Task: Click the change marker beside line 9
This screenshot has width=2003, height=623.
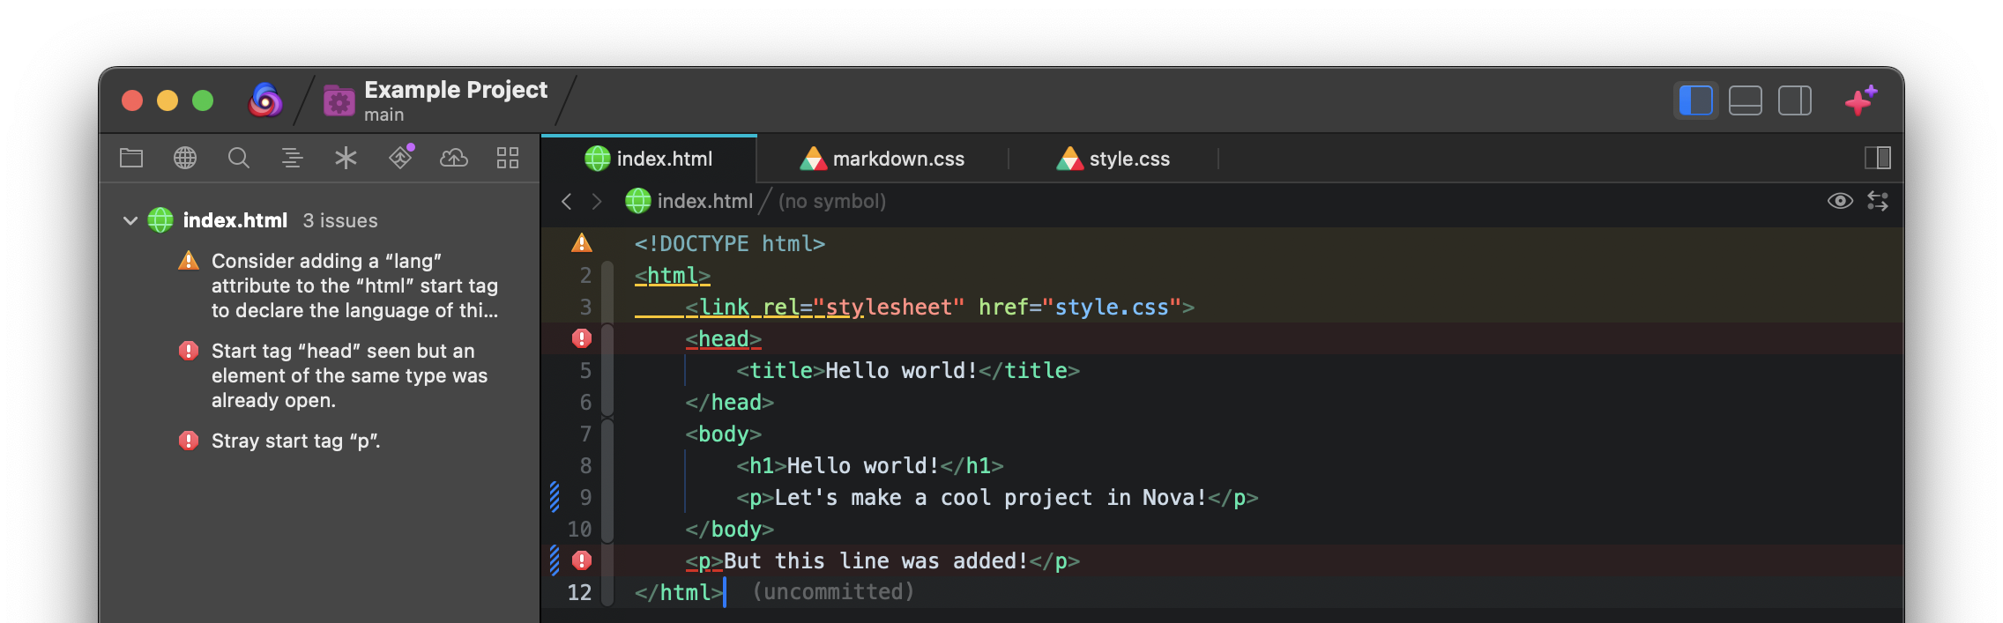Action: point(555,497)
